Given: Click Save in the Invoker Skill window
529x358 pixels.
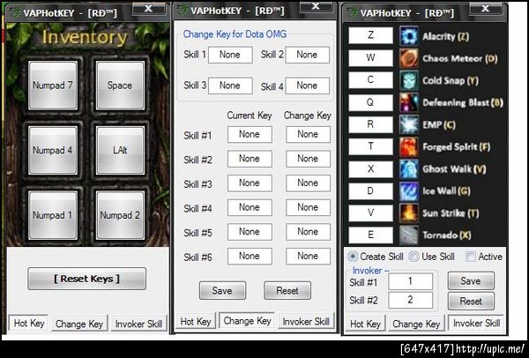Looking at the screenshot, I should click(471, 280).
